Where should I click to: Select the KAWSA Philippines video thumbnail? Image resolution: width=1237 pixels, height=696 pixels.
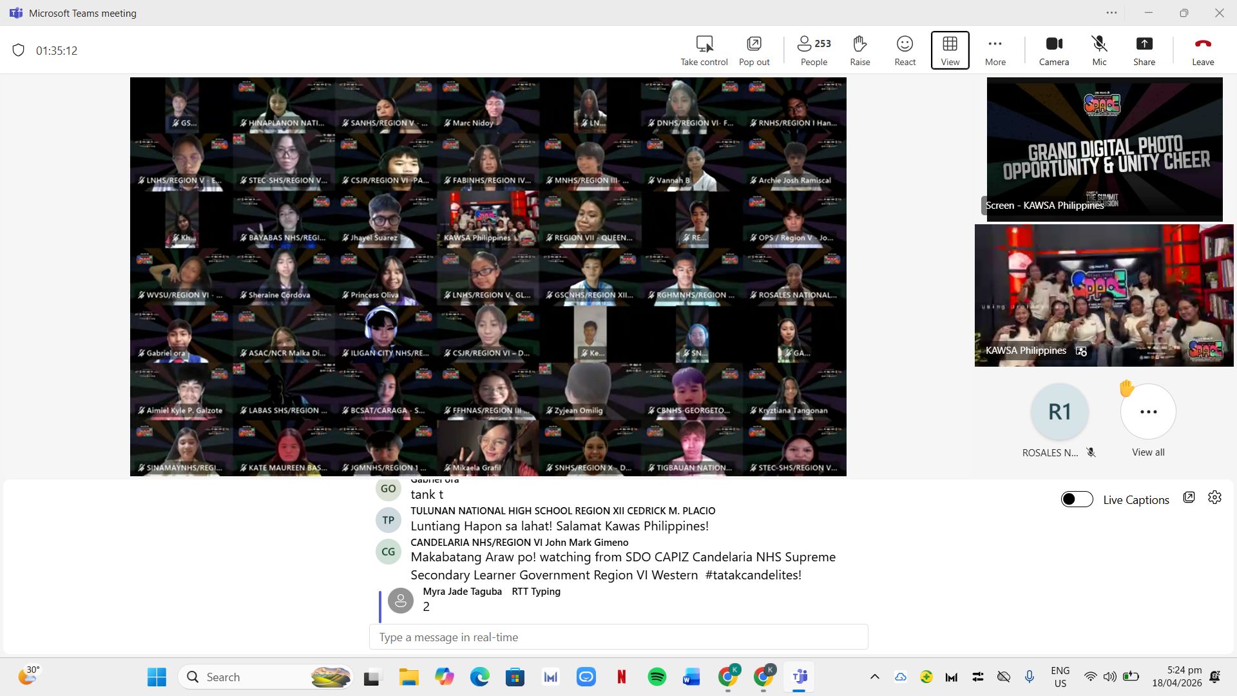[1104, 295]
